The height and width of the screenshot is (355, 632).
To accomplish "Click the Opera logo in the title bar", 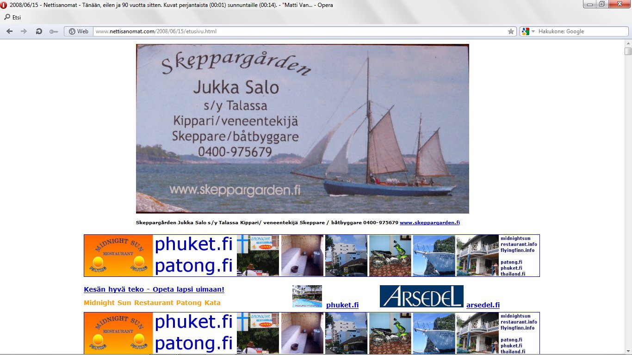I will point(5,5).
